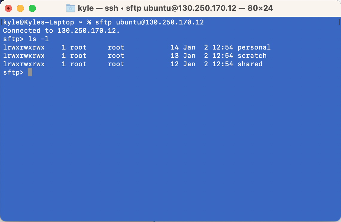This screenshot has height=222, width=341.
Task: Click the 'personal' symlink entry name
Action: [254, 47]
